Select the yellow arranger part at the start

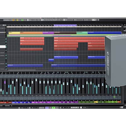tap(14, 33)
